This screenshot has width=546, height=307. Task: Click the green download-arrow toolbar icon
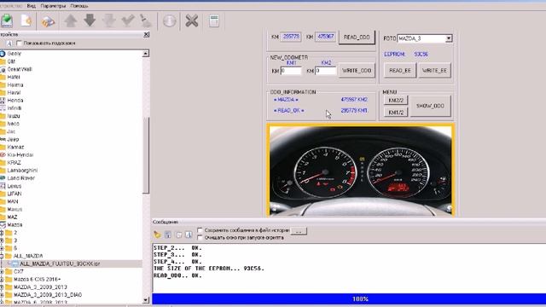tap(7, 20)
